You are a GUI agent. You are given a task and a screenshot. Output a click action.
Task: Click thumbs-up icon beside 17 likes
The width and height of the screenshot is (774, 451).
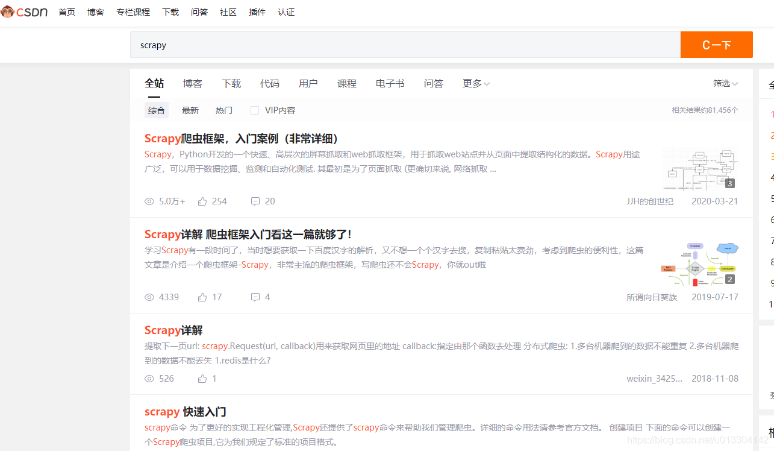[x=202, y=297]
